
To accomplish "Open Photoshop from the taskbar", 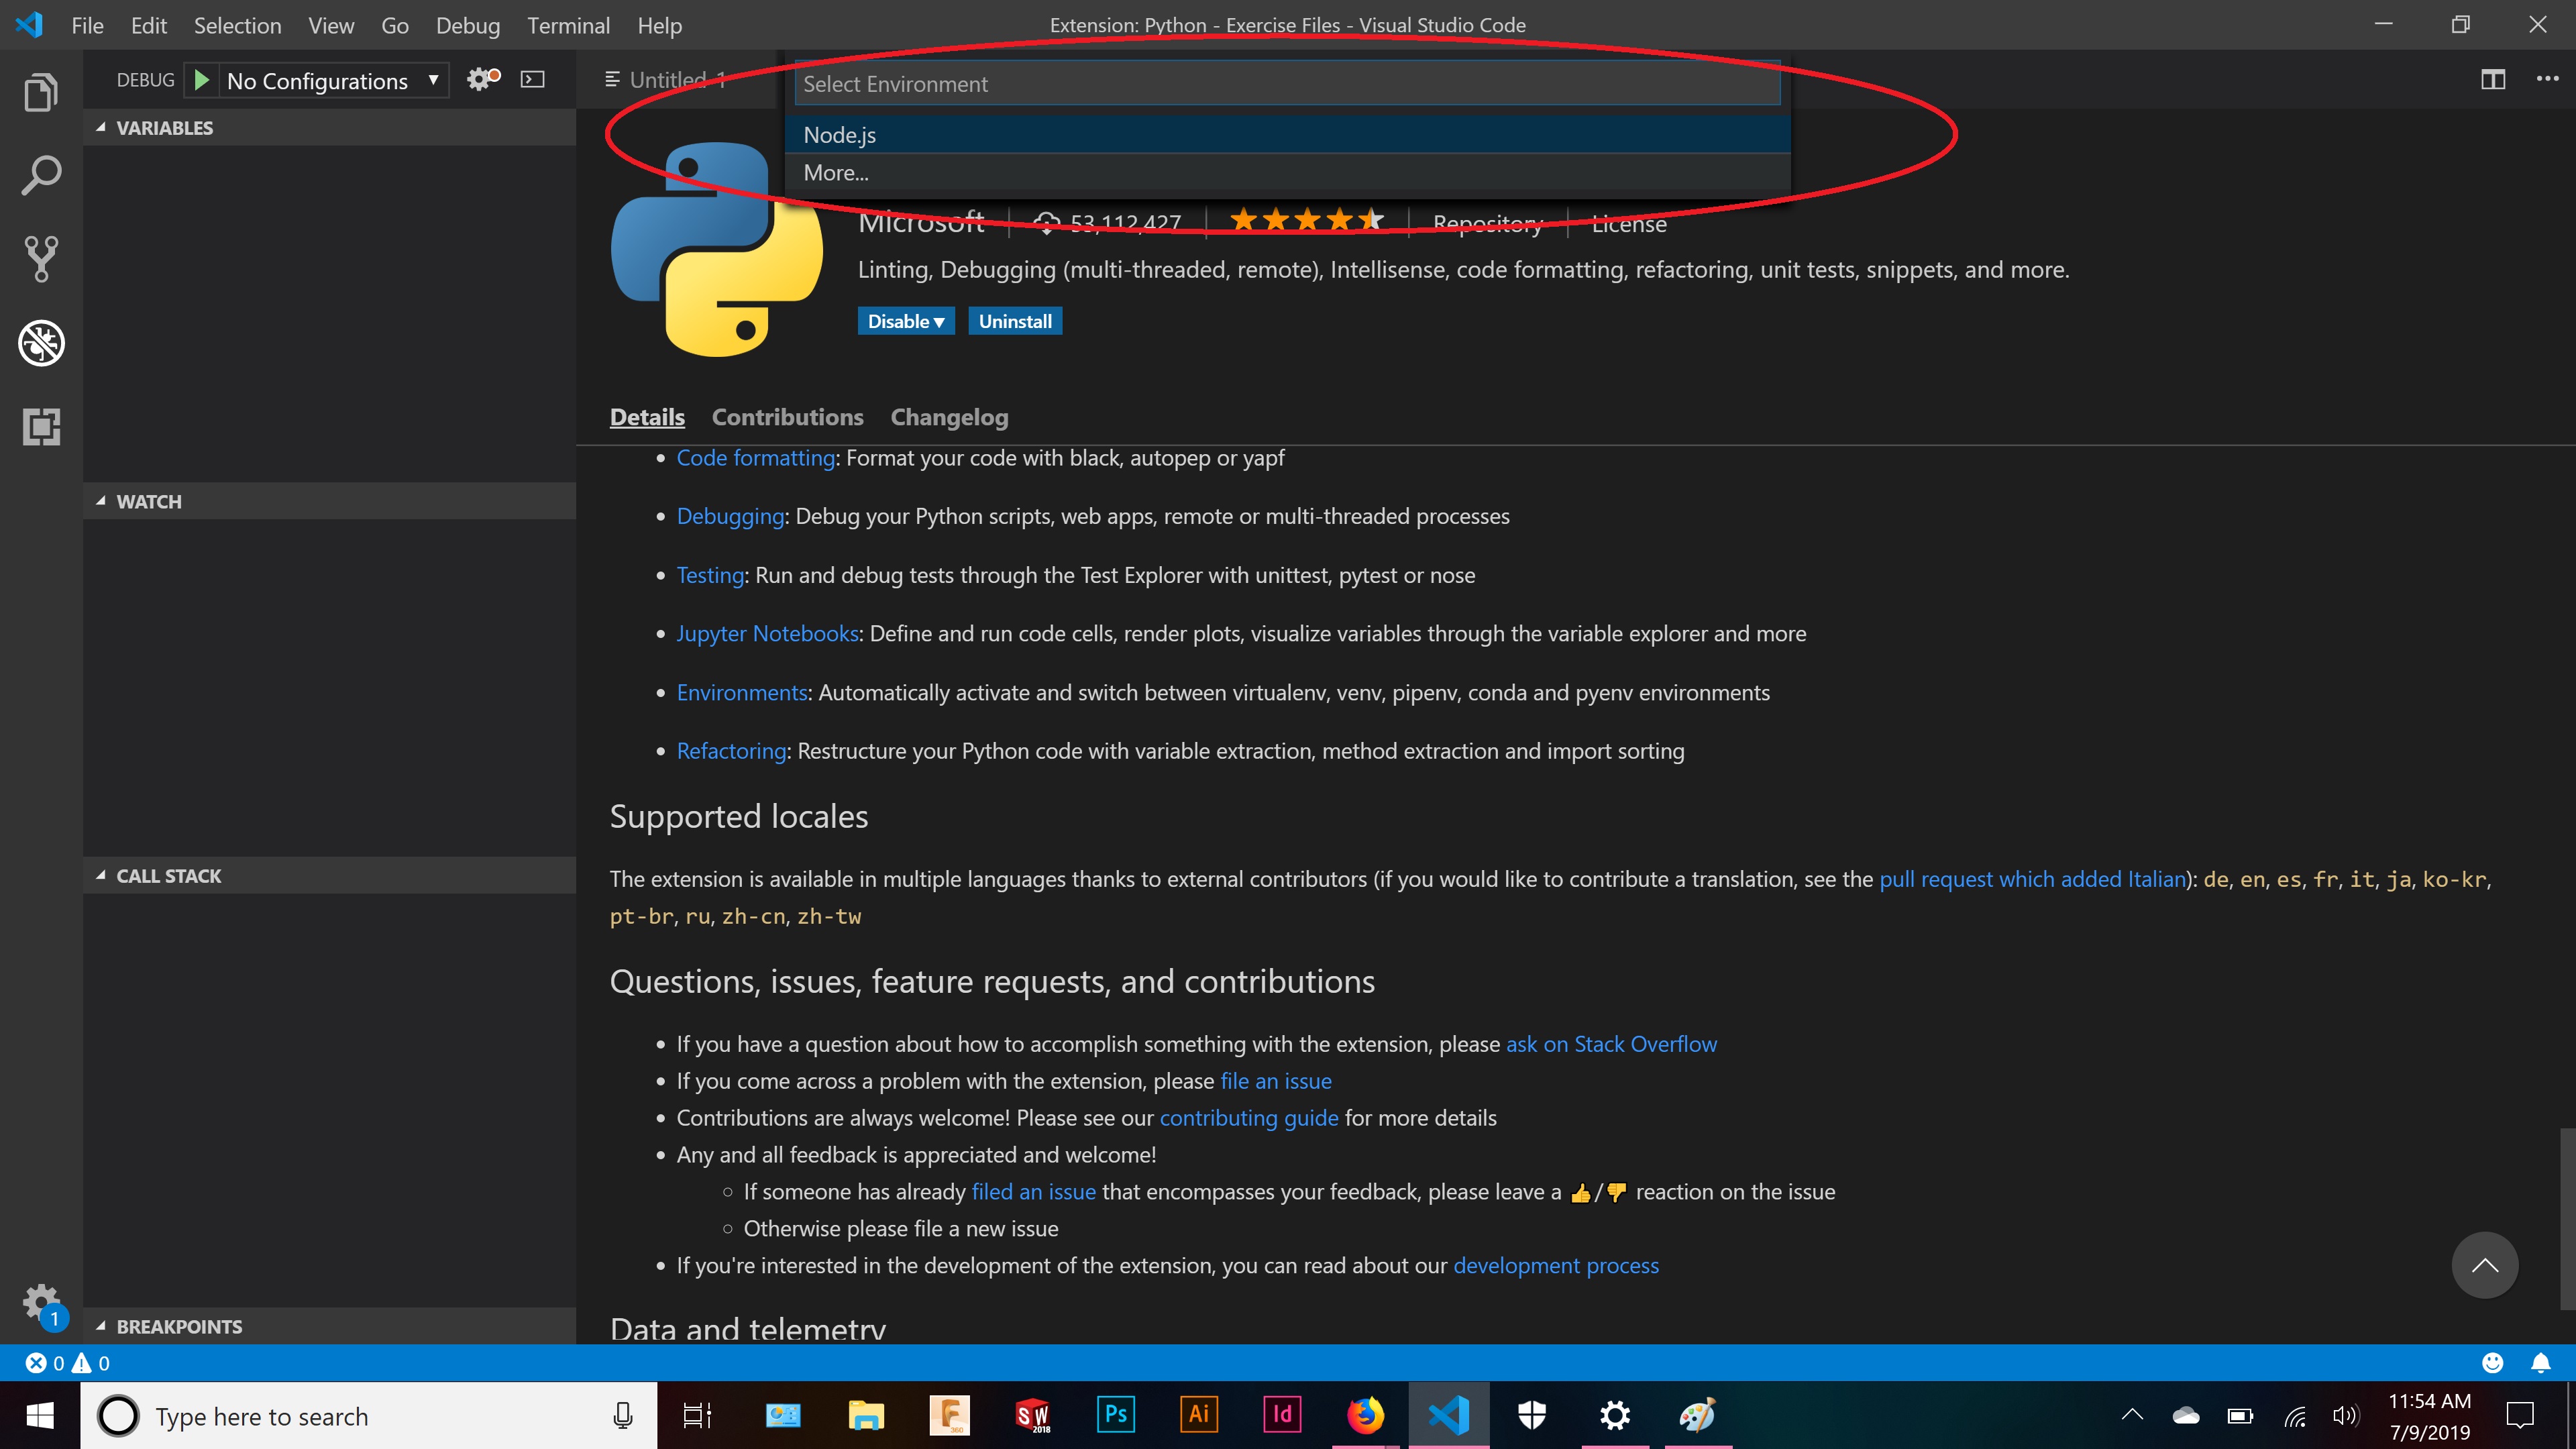I will [x=1115, y=1415].
